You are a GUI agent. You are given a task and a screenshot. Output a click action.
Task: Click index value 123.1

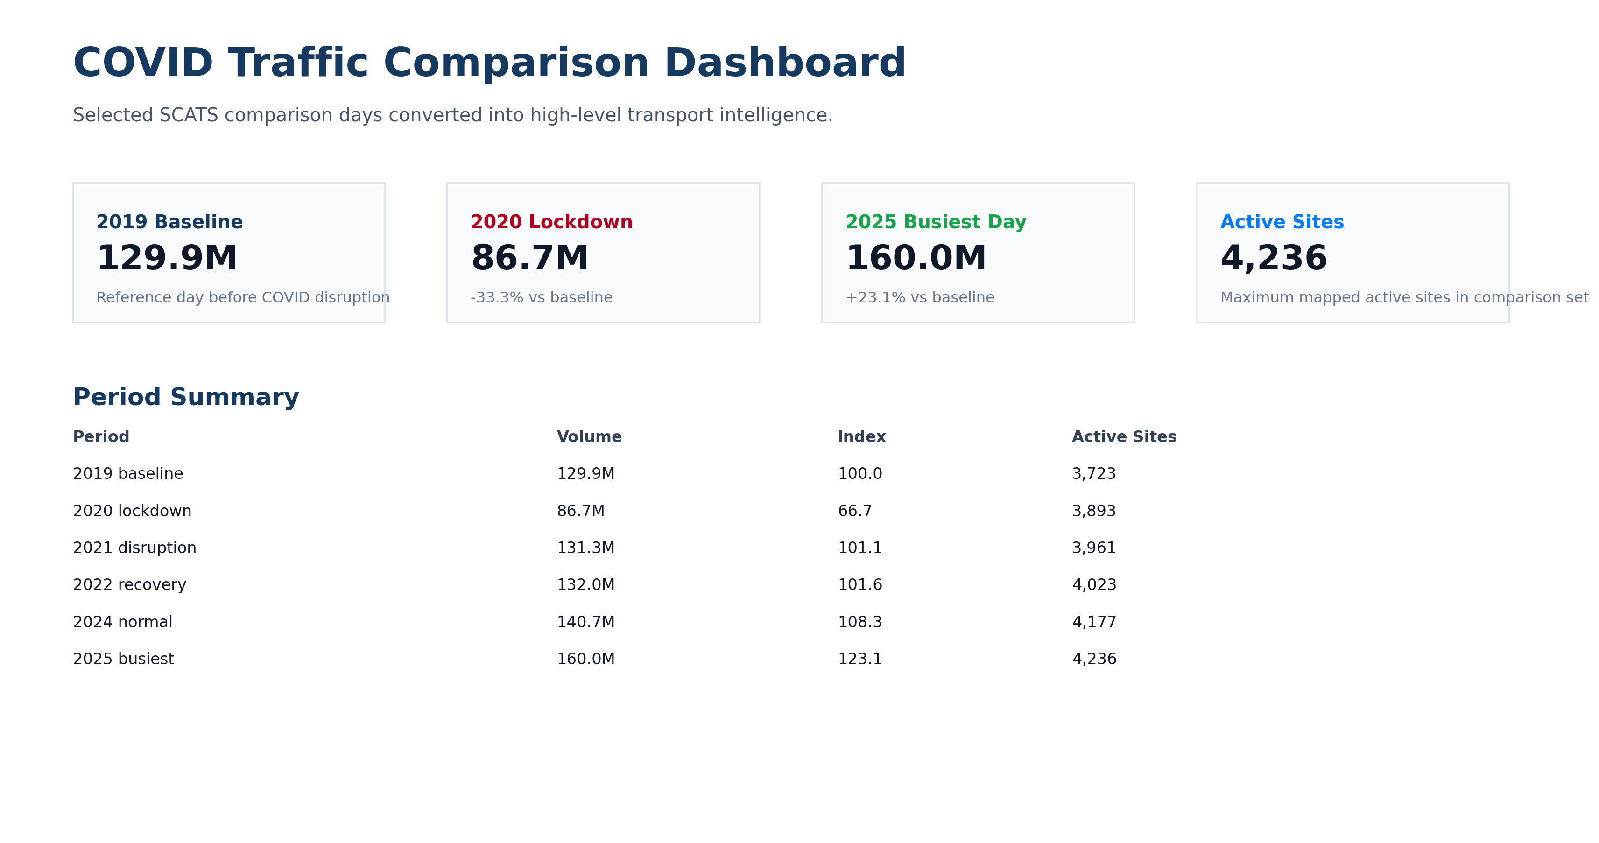point(859,659)
